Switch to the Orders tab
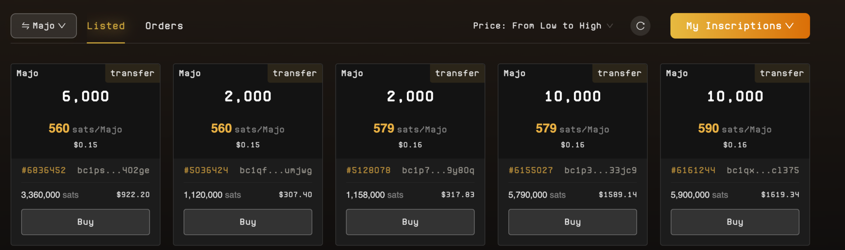 click(164, 26)
